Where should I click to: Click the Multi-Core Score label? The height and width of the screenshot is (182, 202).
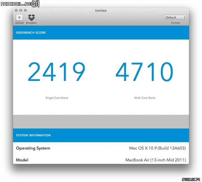click(x=145, y=98)
